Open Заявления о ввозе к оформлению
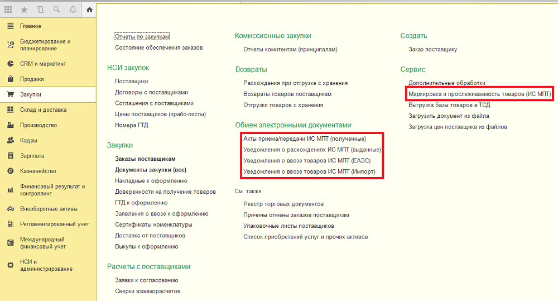 pyautogui.click(x=162, y=214)
